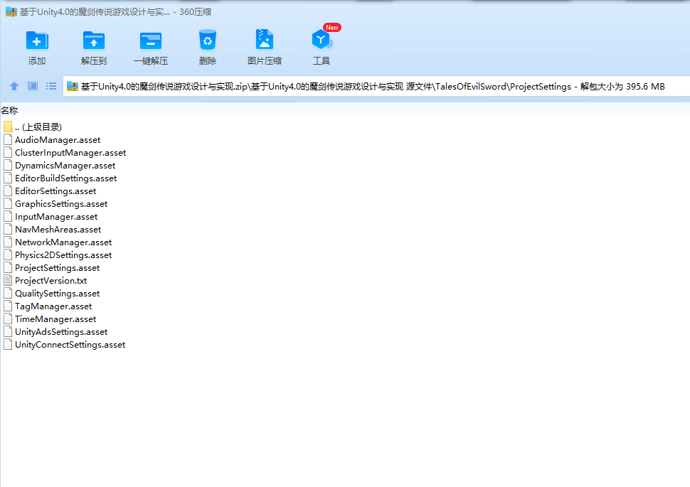Sort by the 名称 column header
Image resolution: width=690 pixels, height=487 pixels.
click(x=9, y=111)
